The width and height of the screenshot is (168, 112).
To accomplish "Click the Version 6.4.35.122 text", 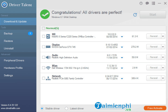I will click(10, 105).
